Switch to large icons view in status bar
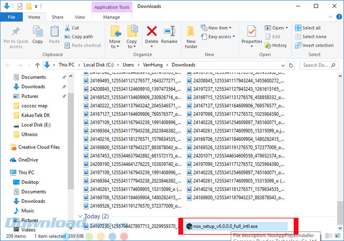Screen dimensions: 344x241 pos(338,236)
